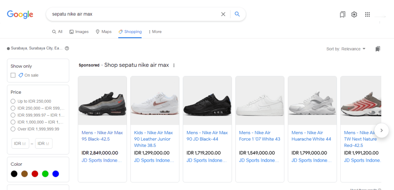Open sponsored results three-dot options
Screen dimensions: 394x190
click(174, 66)
